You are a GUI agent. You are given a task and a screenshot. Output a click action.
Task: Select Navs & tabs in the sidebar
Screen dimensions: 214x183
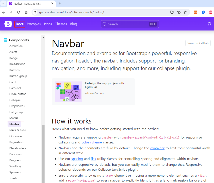17,130
